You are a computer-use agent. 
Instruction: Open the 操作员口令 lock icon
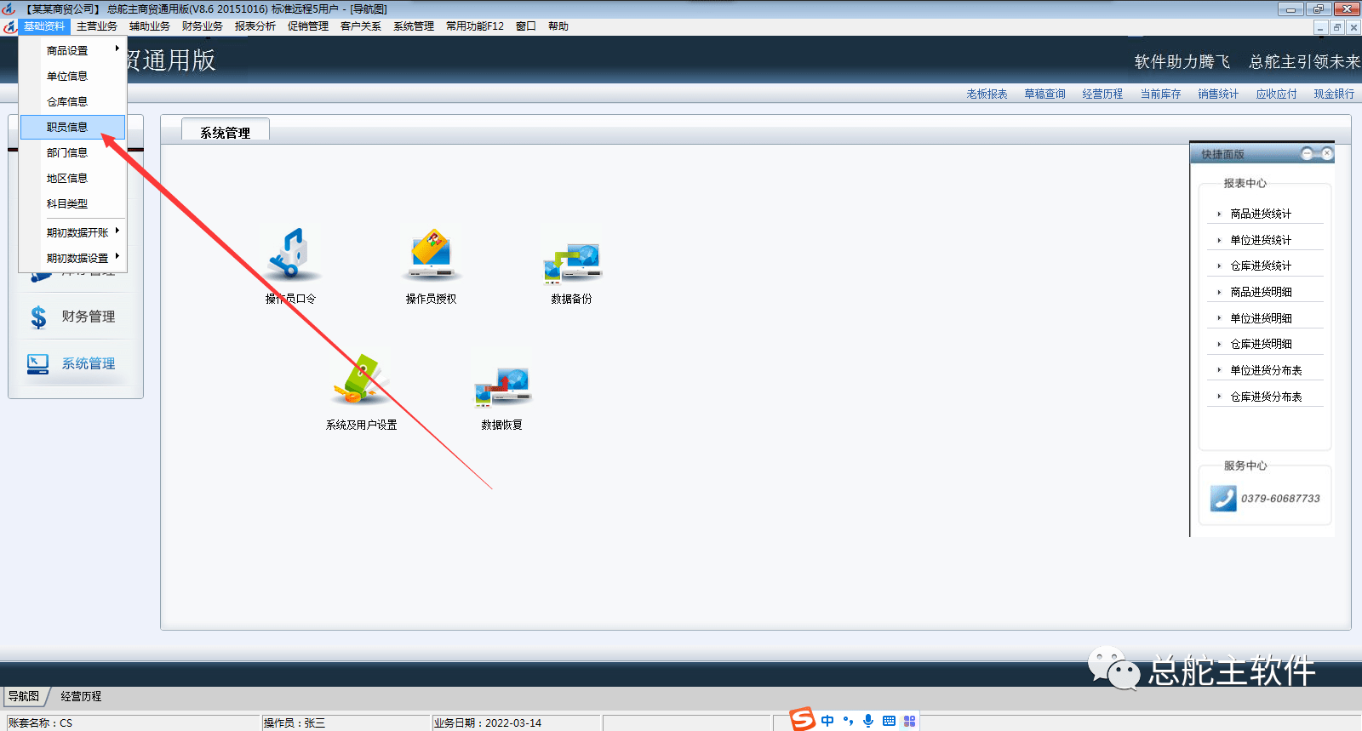point(290,254)
